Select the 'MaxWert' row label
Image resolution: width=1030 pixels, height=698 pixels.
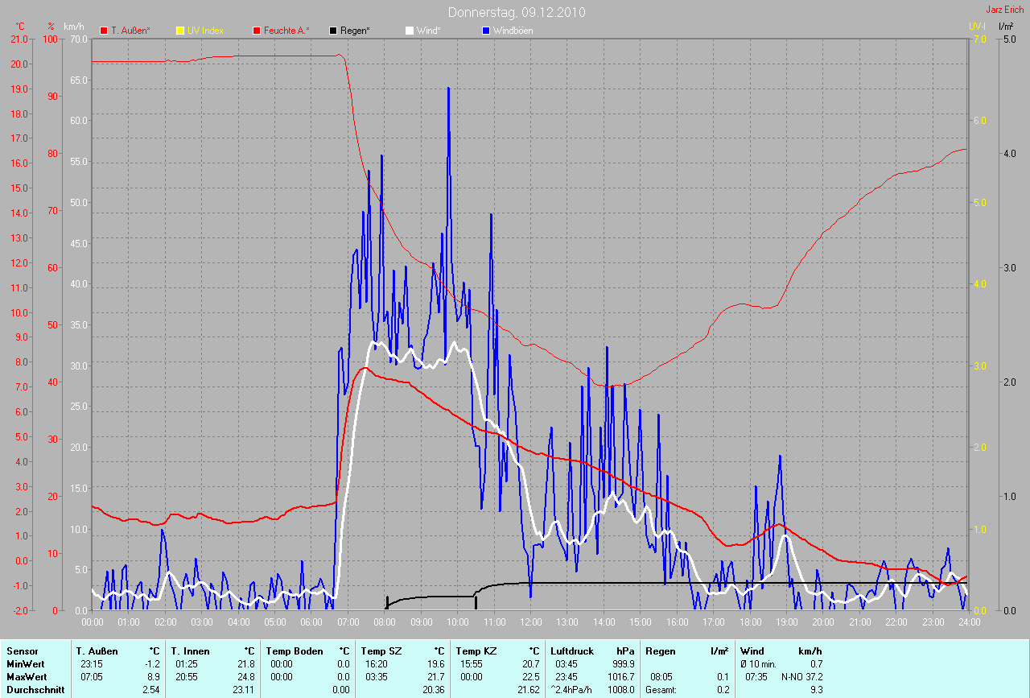click(x=25, y=677)
